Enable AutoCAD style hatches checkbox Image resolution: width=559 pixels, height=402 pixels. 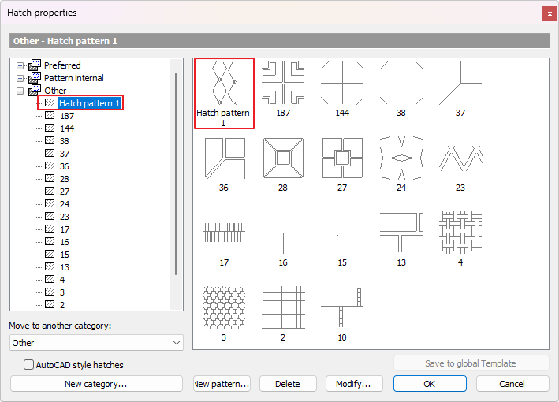[x=29, y=365]
